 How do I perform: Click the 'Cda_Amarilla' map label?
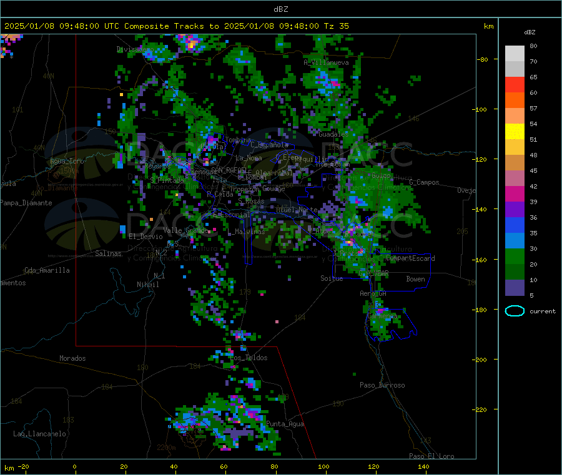tap(47, 270)
